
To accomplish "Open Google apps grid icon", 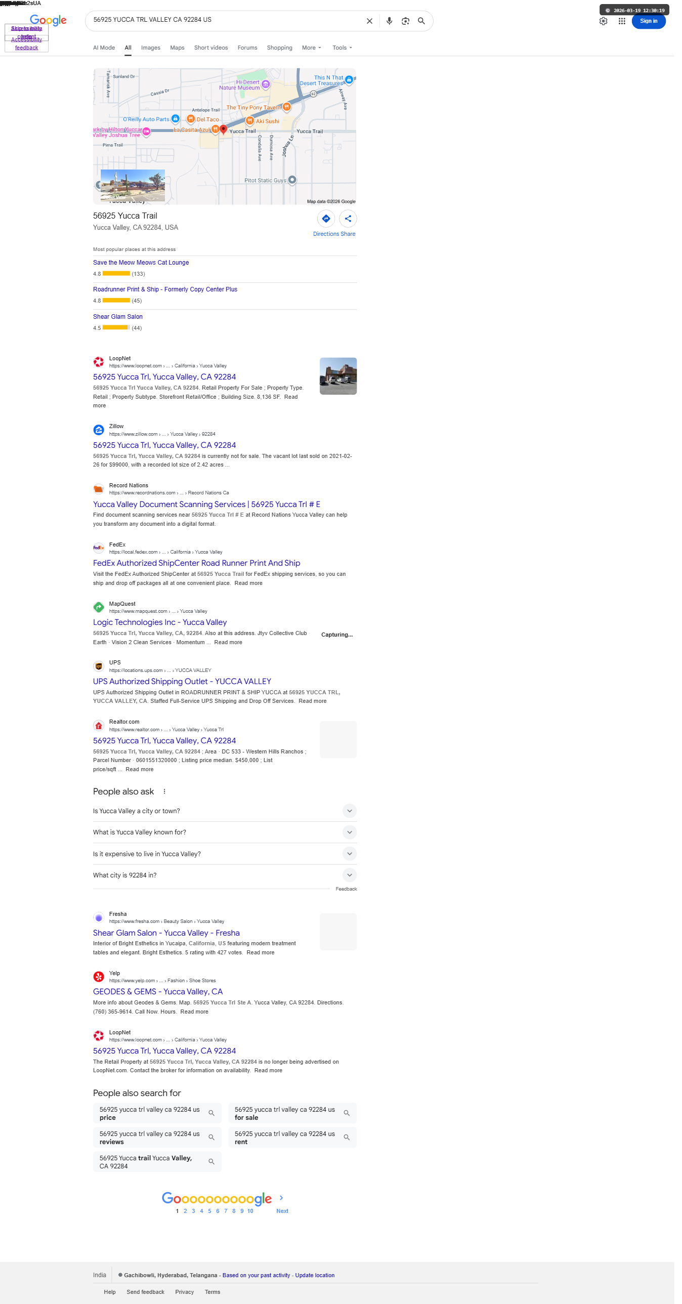I will pos(622,21).
